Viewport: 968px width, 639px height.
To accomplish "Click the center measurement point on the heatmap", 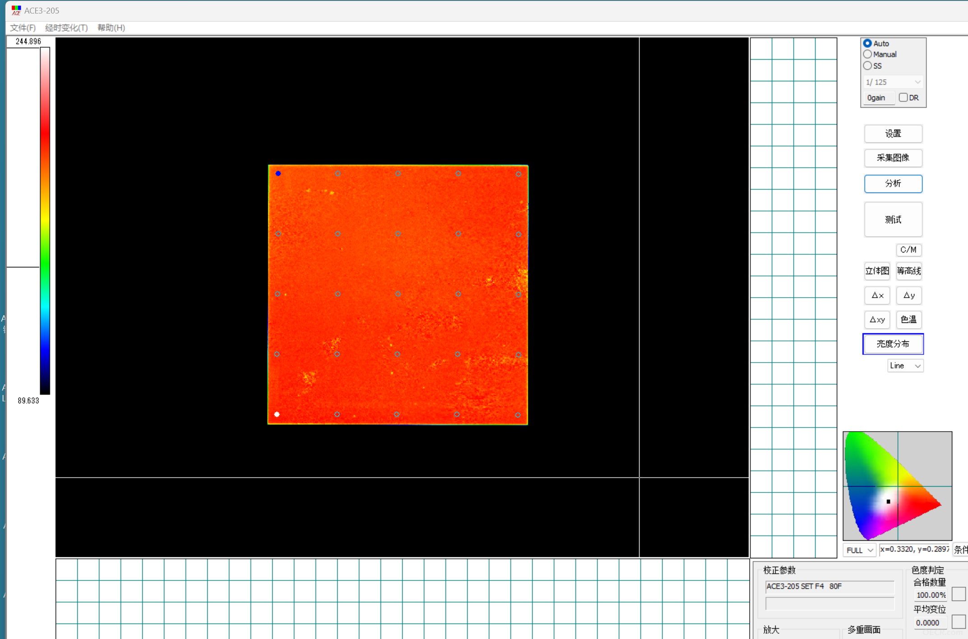I will [x=398, y=294].
